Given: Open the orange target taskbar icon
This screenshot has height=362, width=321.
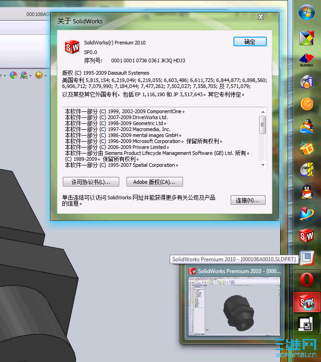Looking at the screenshot, I should (307, 104).
